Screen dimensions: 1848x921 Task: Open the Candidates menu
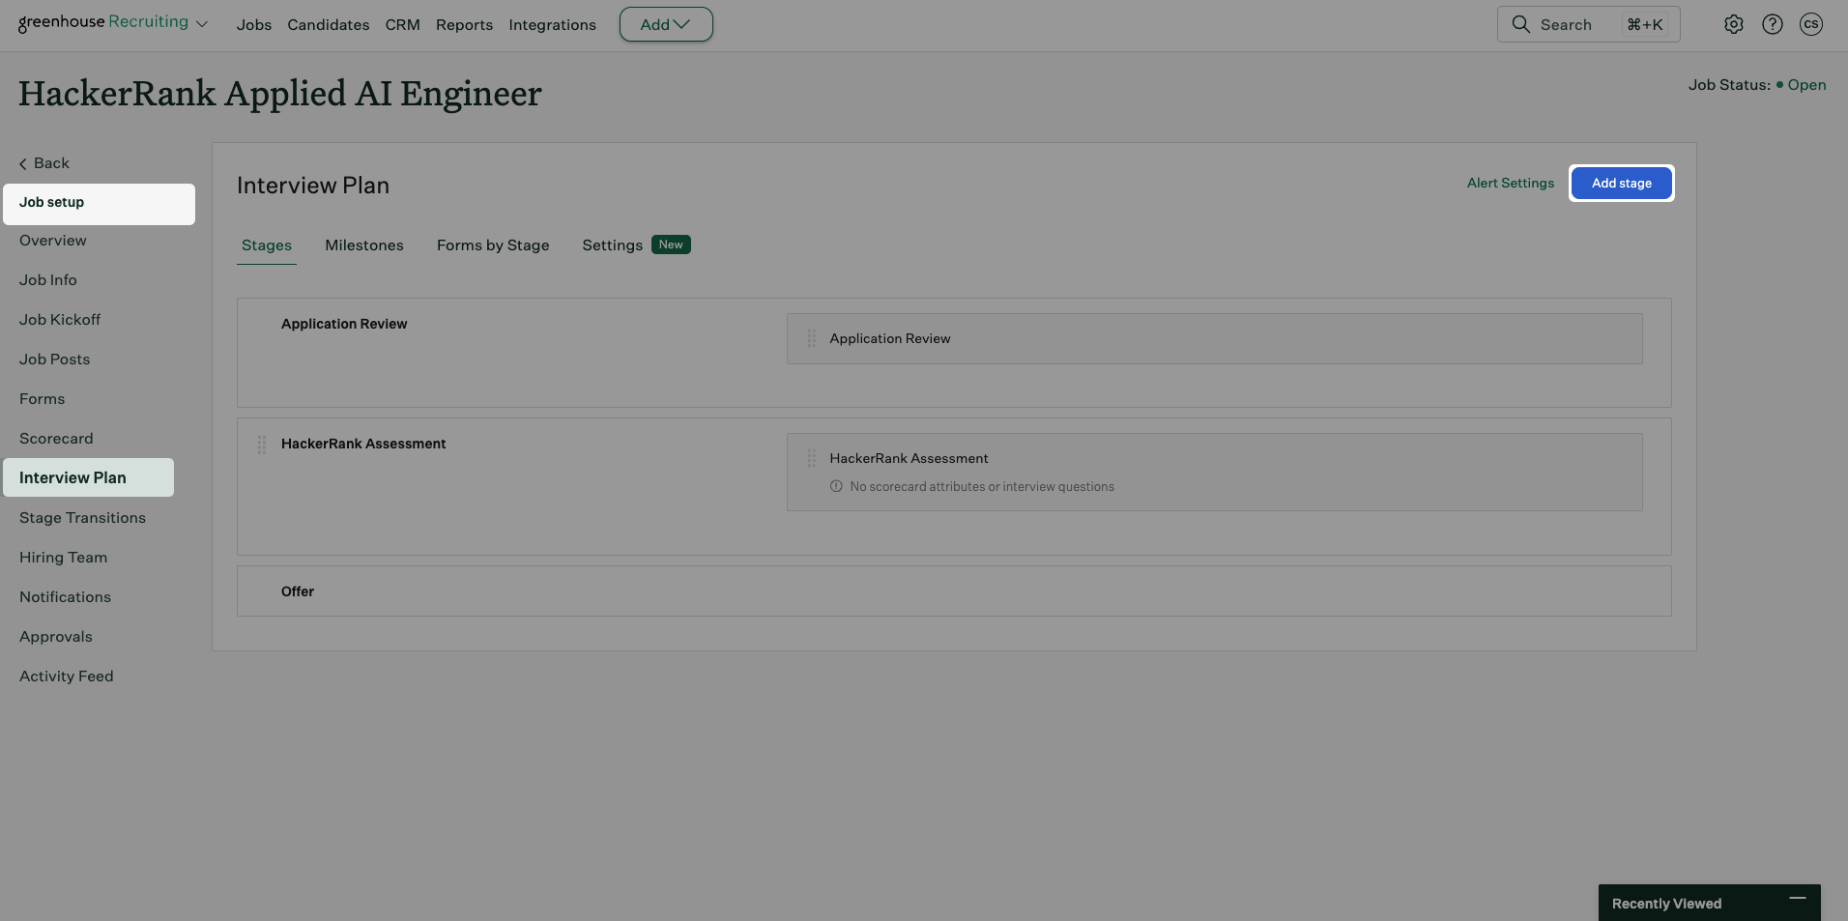(x=329, y=25)
